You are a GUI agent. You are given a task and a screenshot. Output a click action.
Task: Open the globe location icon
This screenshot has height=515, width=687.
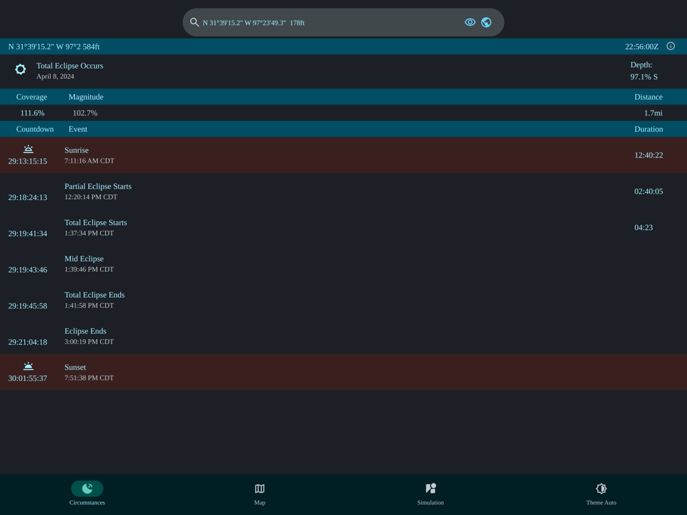point(486,23)
